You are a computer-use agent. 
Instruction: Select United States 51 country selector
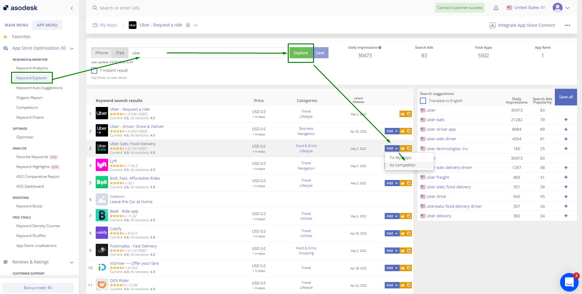[526, 8]
